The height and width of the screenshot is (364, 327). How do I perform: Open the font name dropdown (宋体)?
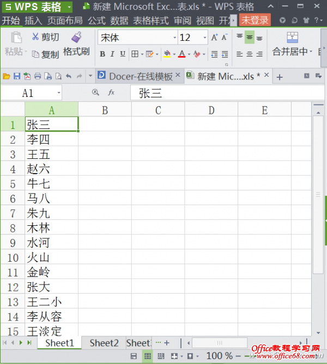pyautogui.click(x=174, y=38)
